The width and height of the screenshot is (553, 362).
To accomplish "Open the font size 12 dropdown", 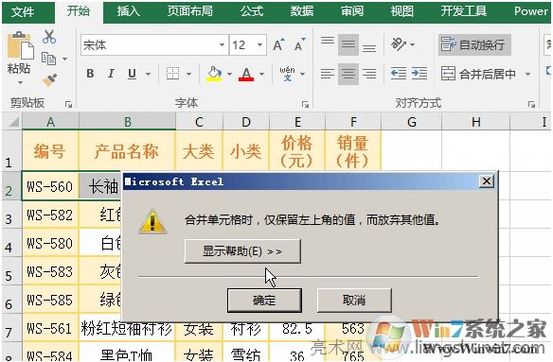I will (x=259, y=44).
